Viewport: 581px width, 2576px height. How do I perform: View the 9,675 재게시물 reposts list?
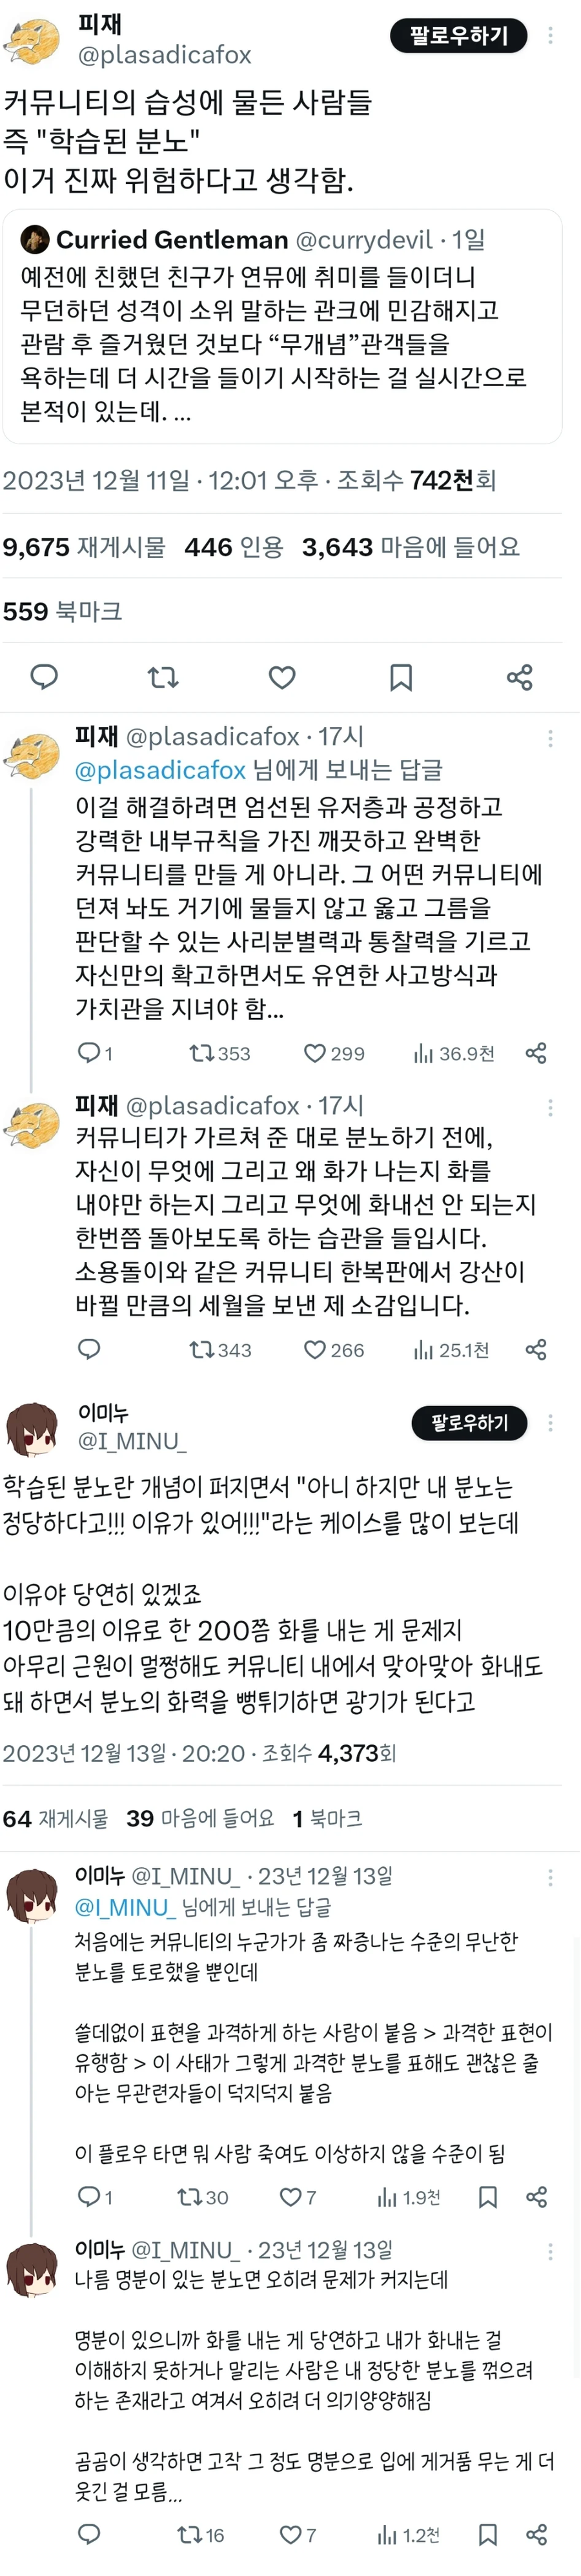(x=84, y=547)
